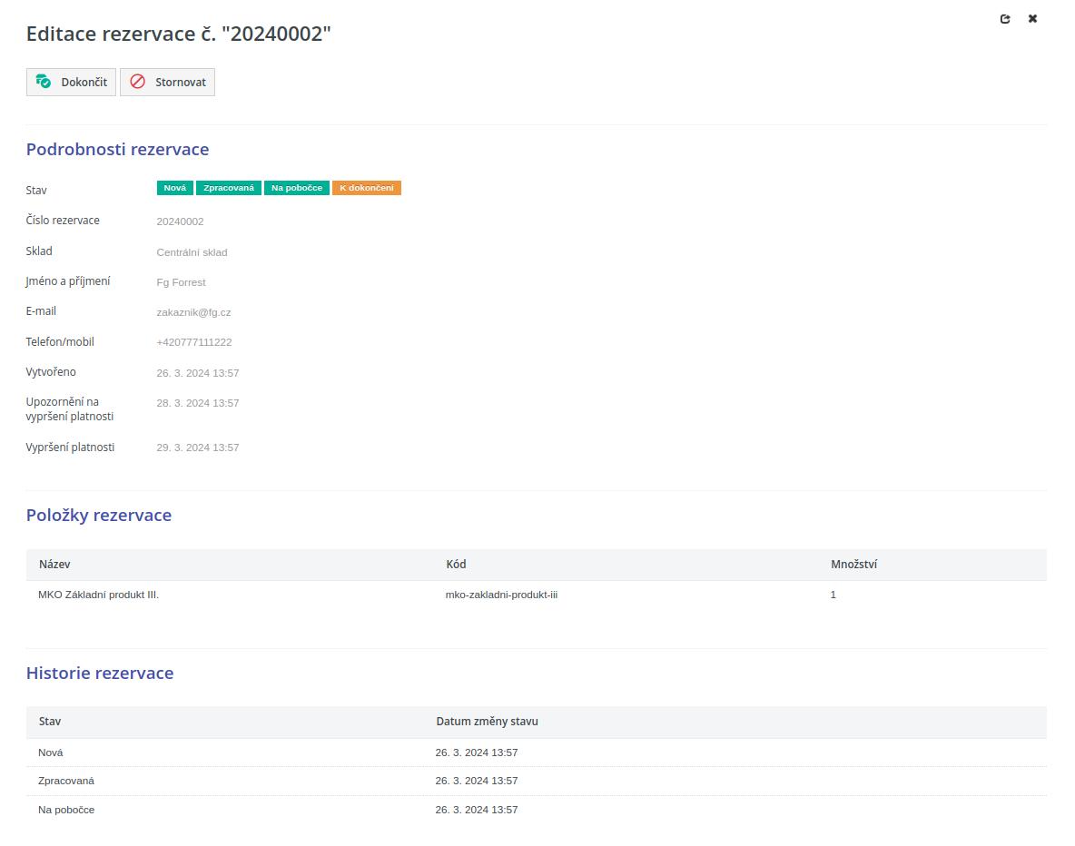Click the open-in-new-window icon at top right
Image resolution: width=1075 pixels, height=846 pixels.
1005,19
